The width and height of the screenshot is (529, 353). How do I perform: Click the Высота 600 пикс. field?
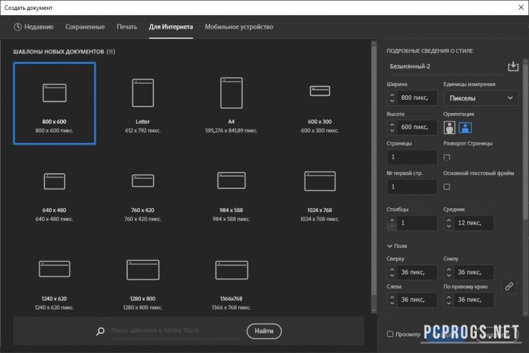point(417,128)
